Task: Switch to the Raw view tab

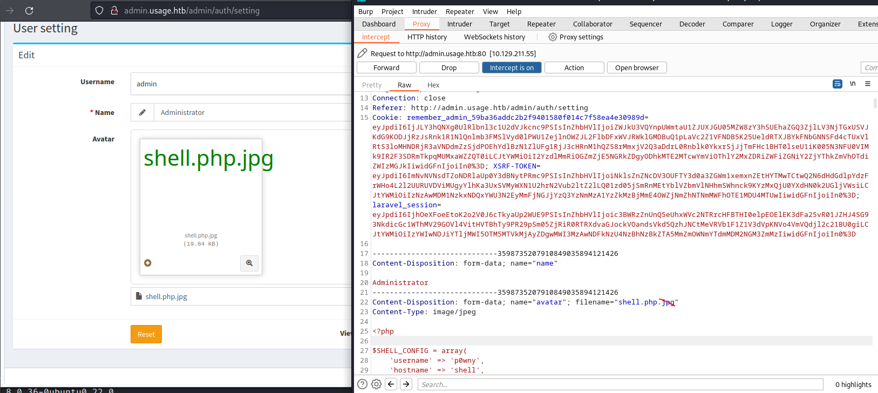Action: pyautogui.click(x=404, y=85)
